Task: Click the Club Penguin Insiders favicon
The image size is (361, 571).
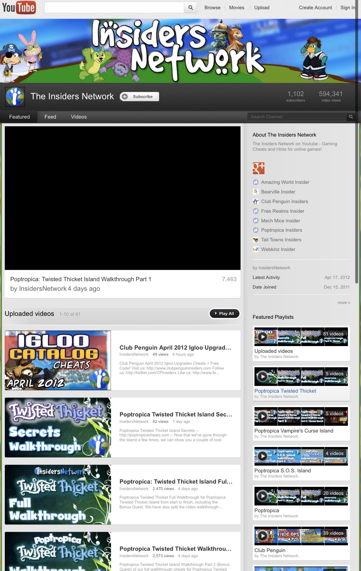Action: pos(256,201)
